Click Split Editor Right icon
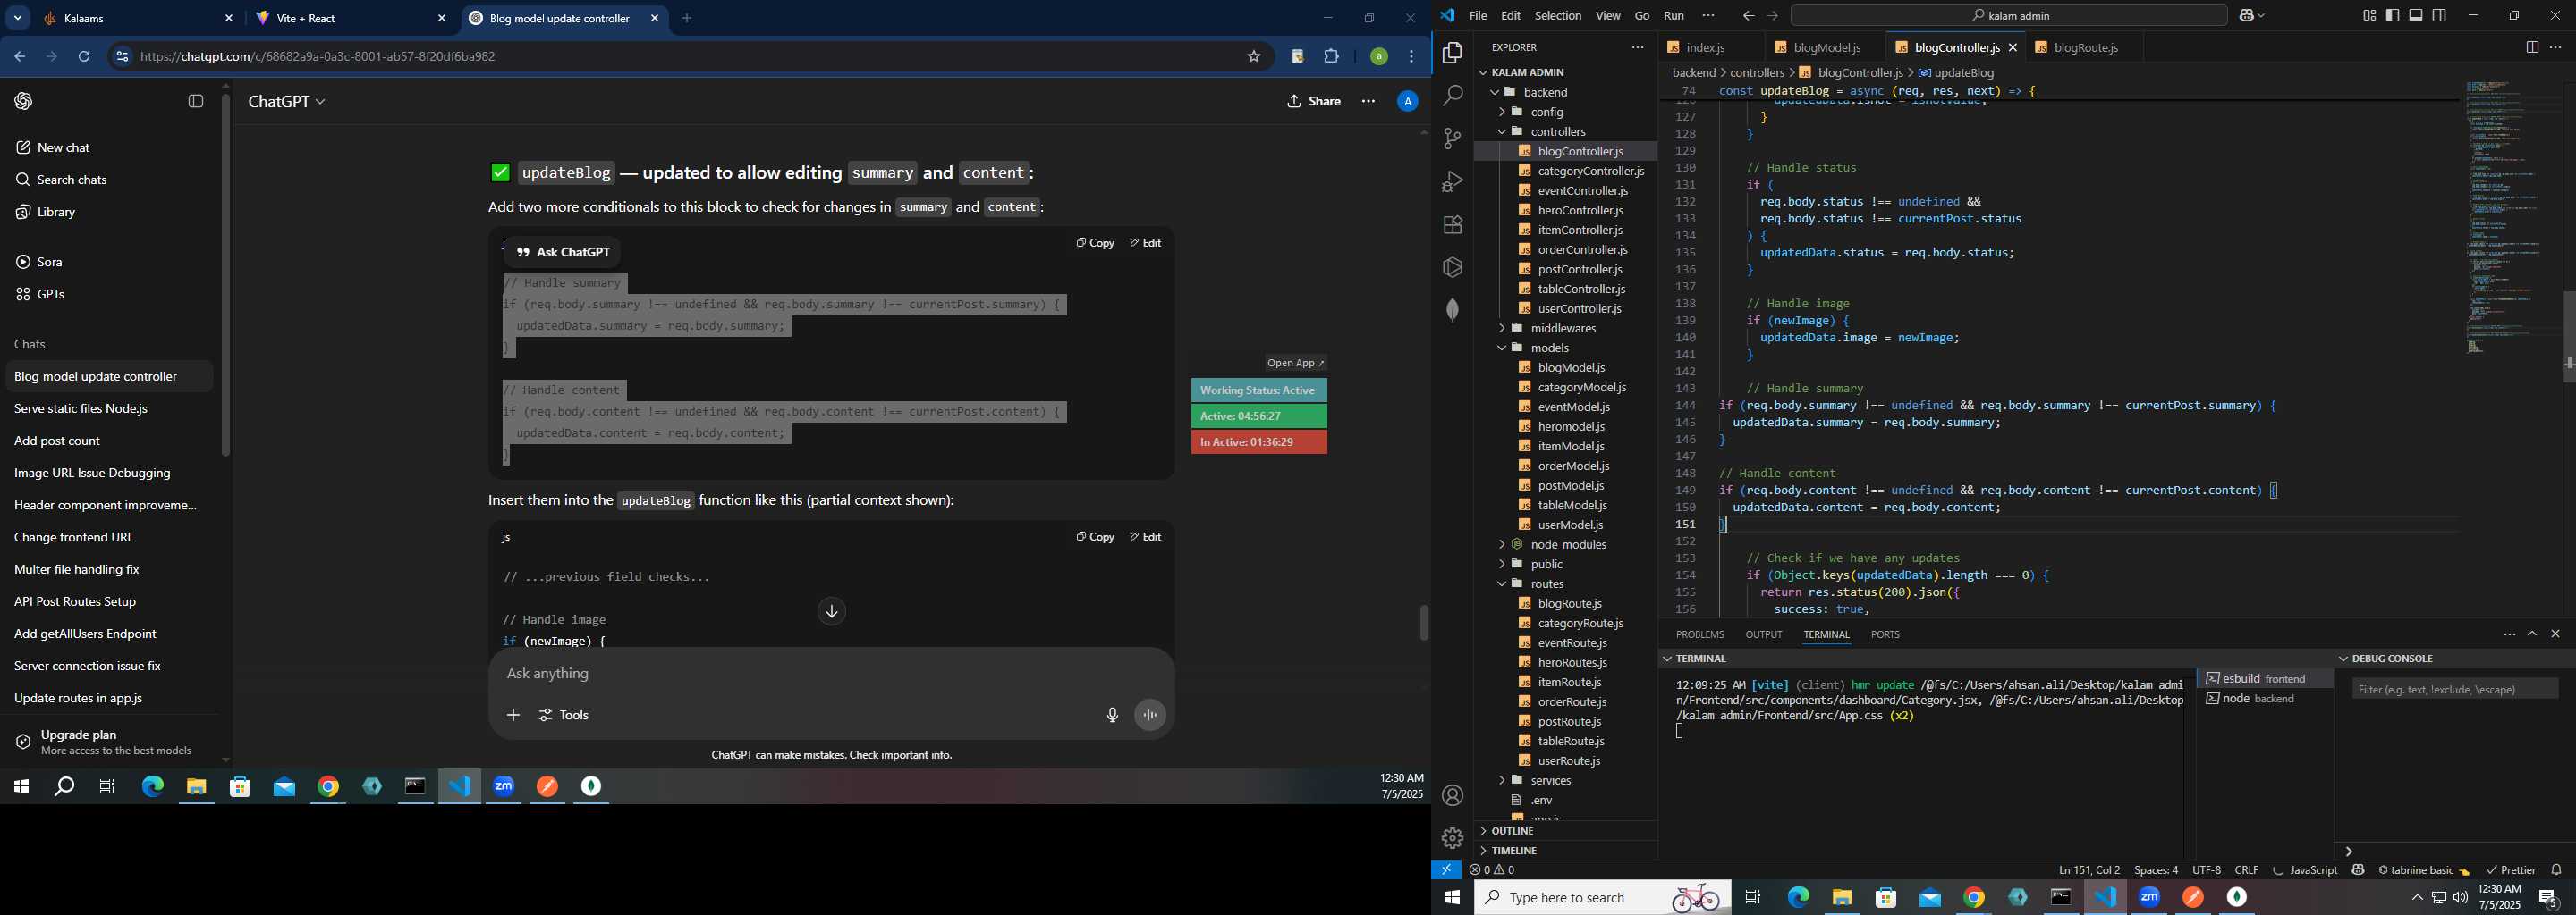2576x915 pixels. pos(2532,47)
